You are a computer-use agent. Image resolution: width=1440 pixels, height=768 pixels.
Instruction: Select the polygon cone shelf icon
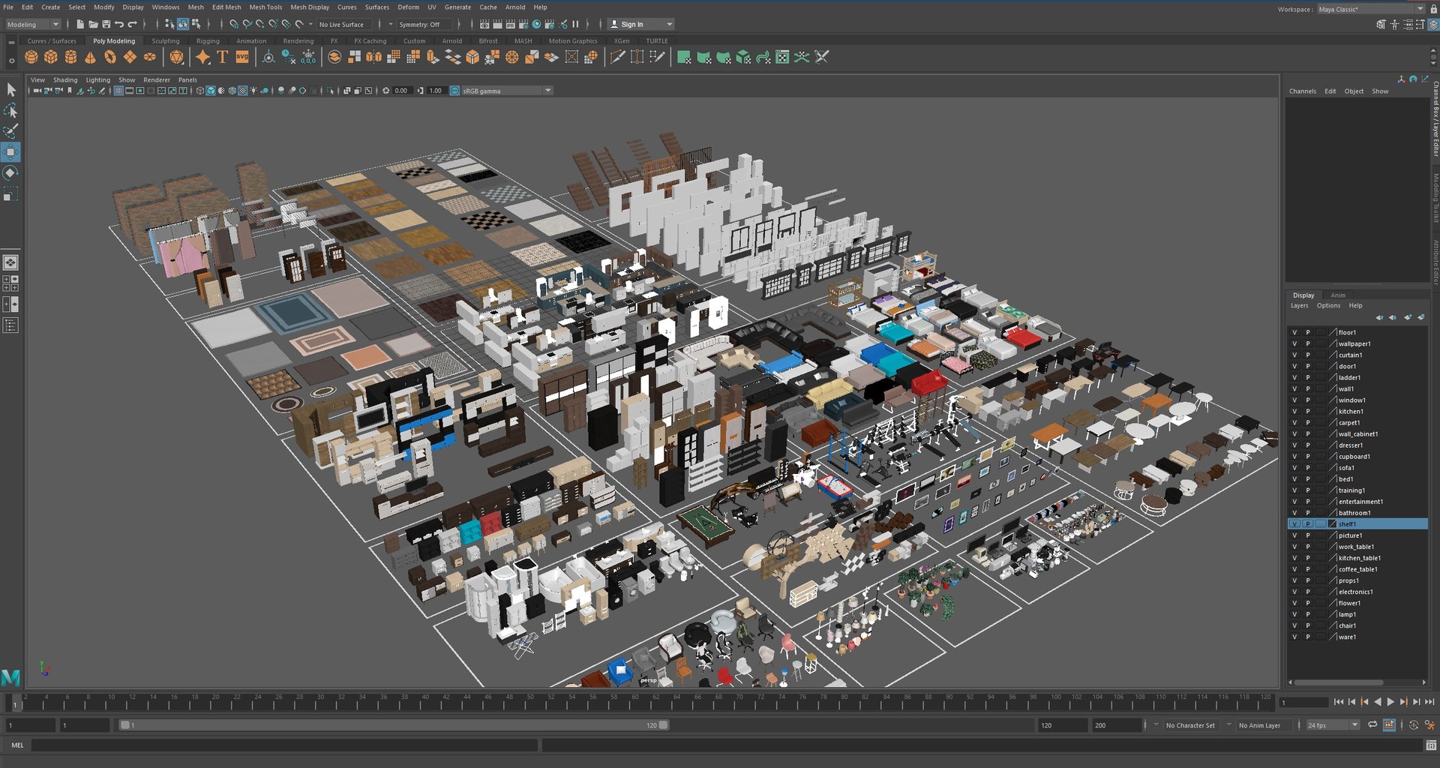tap(90, 57)
